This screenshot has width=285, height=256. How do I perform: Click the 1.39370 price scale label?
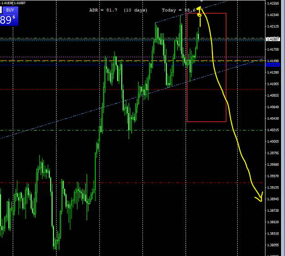[x=273, y=176]
